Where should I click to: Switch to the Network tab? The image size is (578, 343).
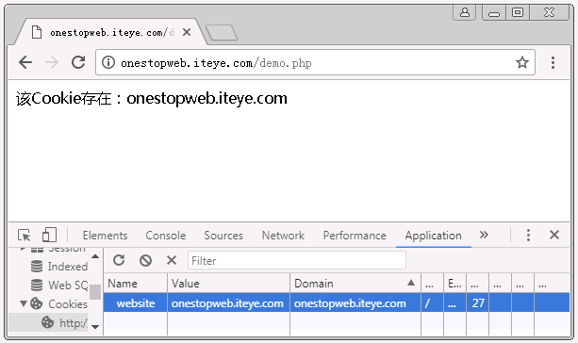(x=283, y=236)
